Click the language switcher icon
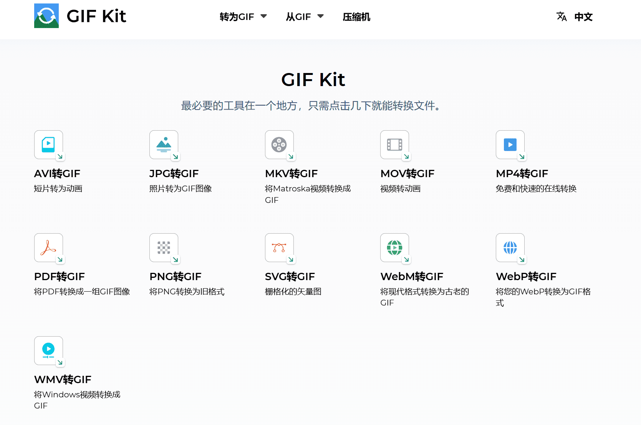Image resolution: width=641 pixels, height=425 pixels. (561, 17)
